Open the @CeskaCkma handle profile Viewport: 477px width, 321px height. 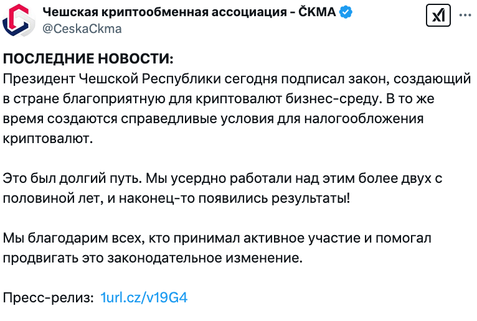[82, 29]
